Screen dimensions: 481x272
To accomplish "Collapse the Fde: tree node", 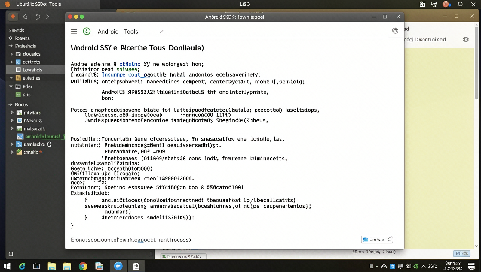I will pyautogui.click(x=11, y=86).
